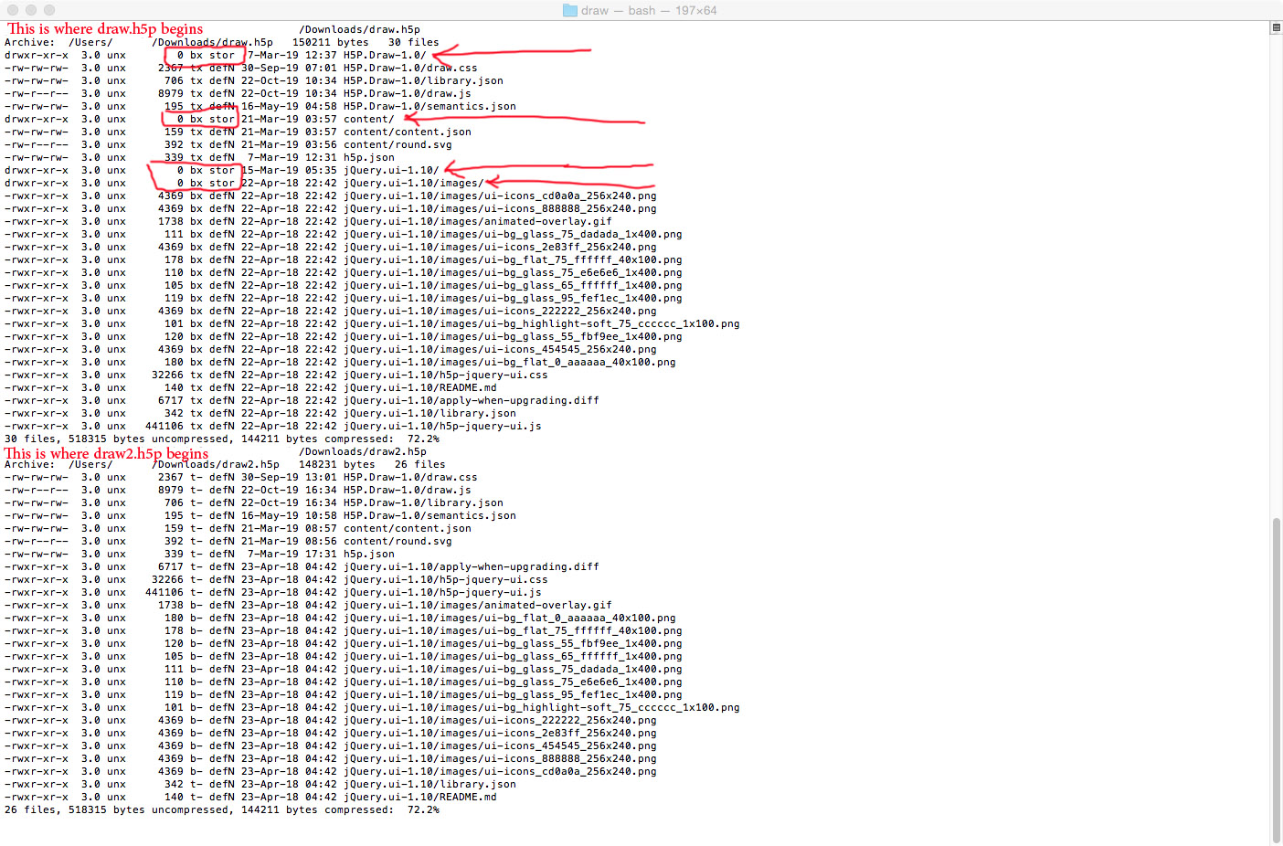This screenshot has height=846, width=1283.
Task: Click the 'jQuery.ui-1.10/' directory entry dated 15-Mar-19
Action: tap(391, 170)
